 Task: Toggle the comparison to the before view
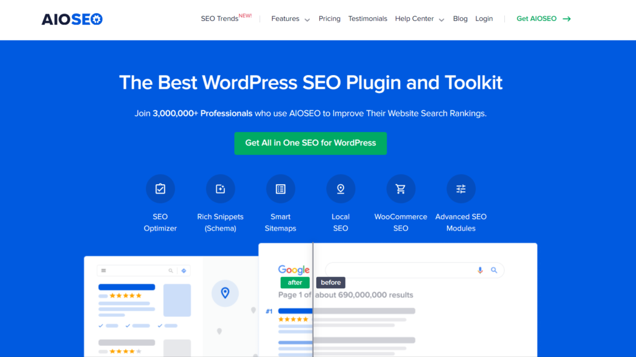[330, 282]
